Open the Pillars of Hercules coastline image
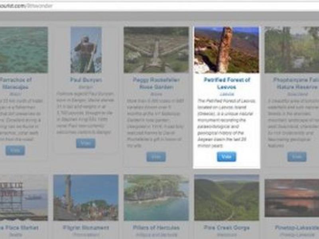 click(x=156, y=198)
